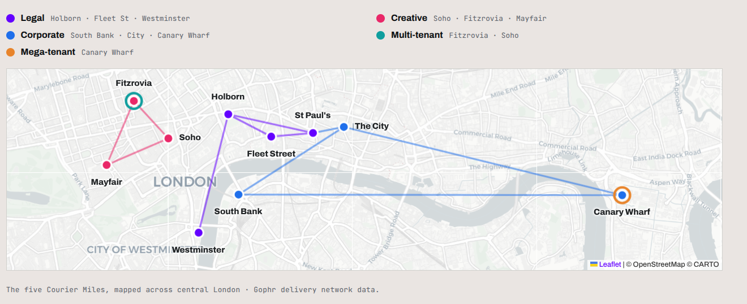Click The City map label
747x304 pixels.
point(372,126)
